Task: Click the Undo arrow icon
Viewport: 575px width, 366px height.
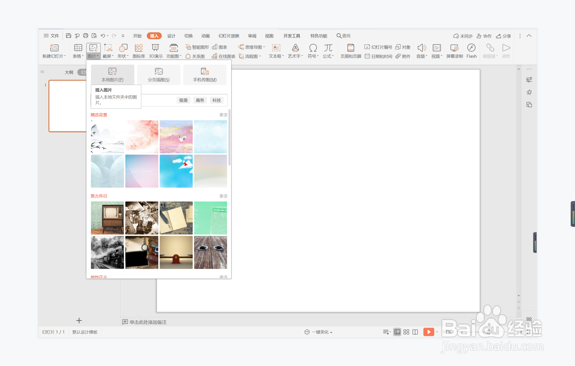Action: click(103, 36)
